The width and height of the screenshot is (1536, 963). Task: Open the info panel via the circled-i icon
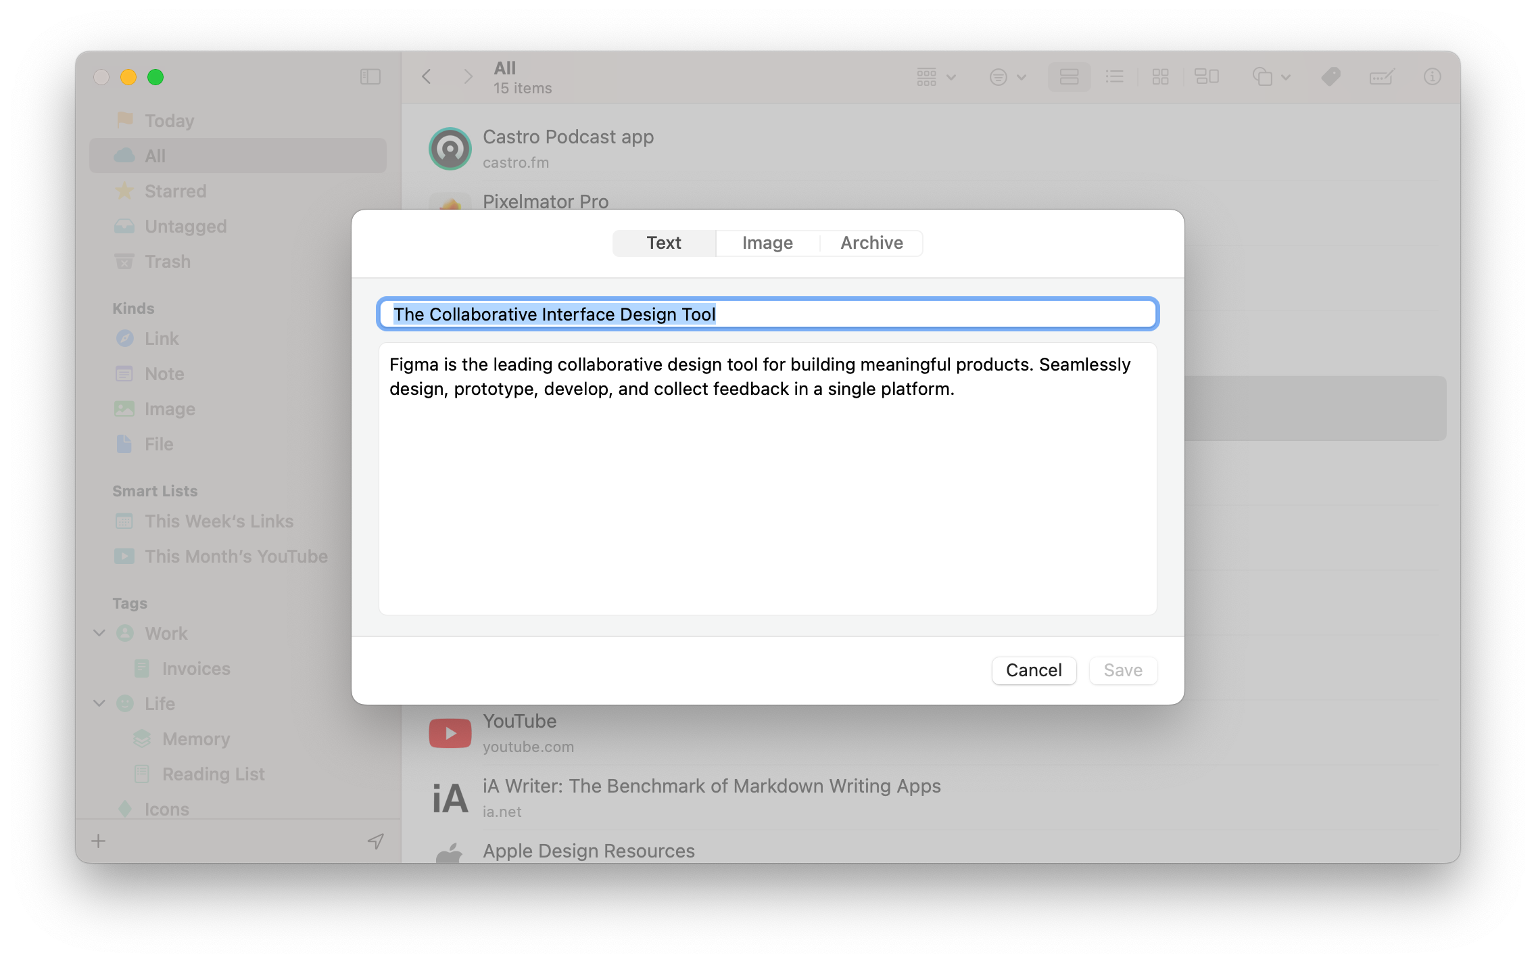point(1431,76)
